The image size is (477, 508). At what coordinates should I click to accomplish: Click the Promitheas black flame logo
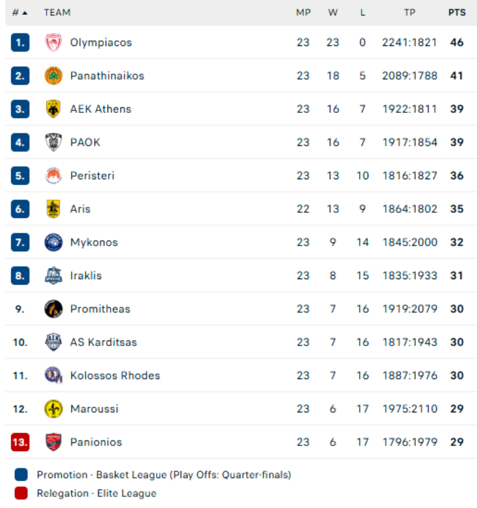pos(53,309)
